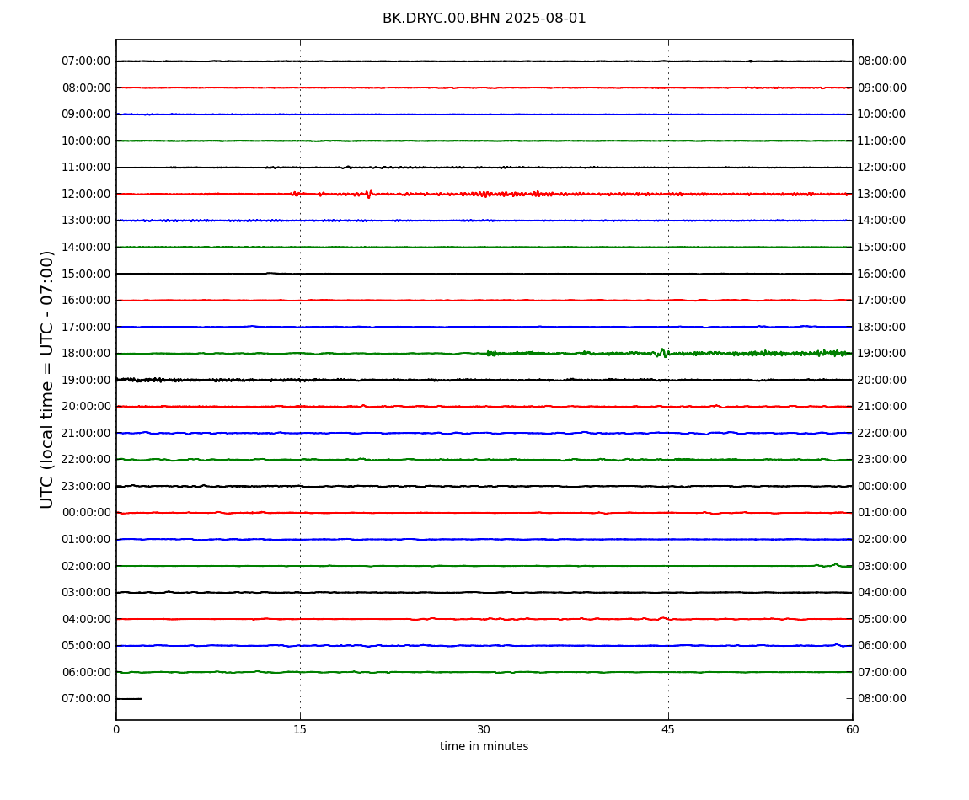Click right-axis end-time label 06:00:00
The width and height of the screenshot is (969, 800).
(882, 646)
